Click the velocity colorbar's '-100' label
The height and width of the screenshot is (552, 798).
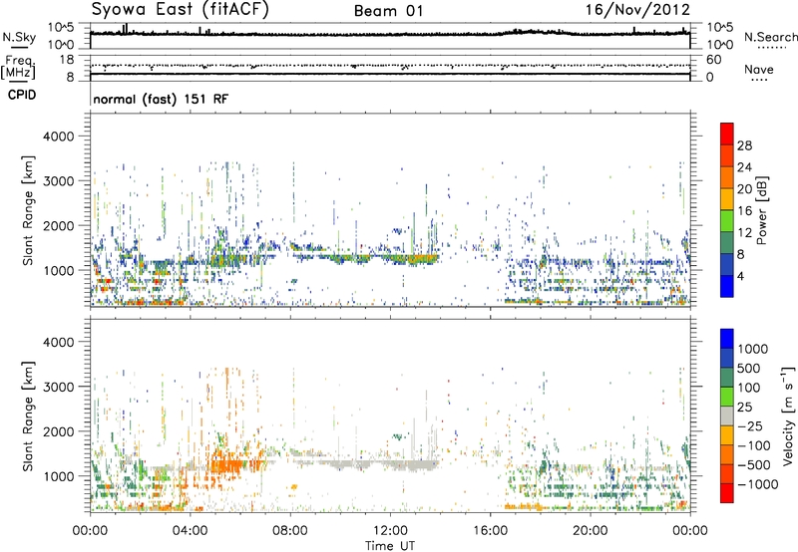pos(754,445)
